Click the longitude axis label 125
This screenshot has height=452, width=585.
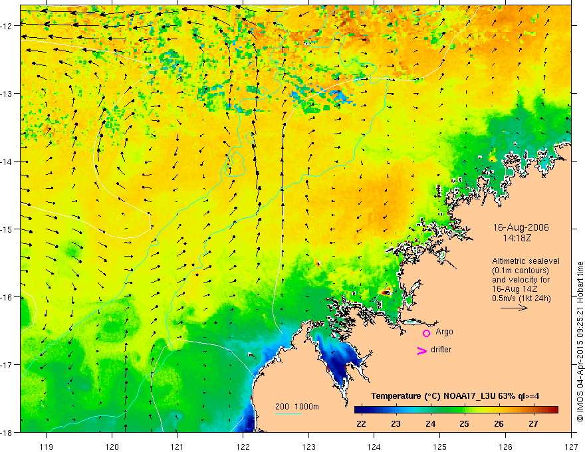440,447
